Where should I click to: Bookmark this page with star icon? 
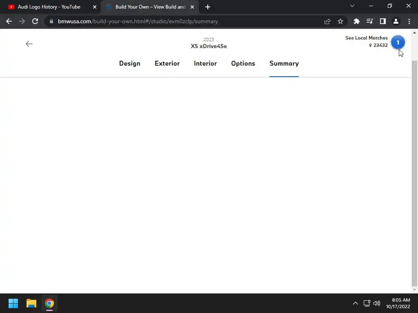pyautogui.click(x=340, y=21)
